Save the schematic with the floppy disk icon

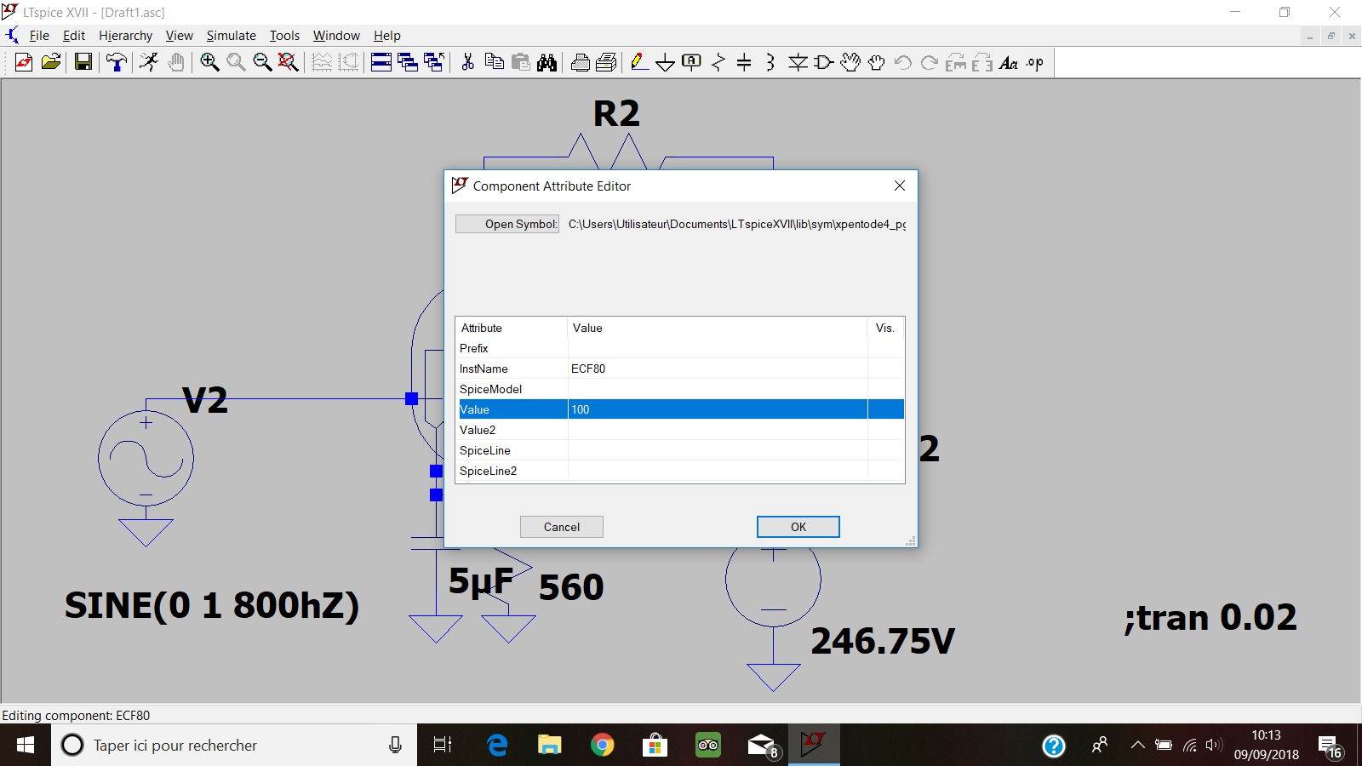click(83, 62)
